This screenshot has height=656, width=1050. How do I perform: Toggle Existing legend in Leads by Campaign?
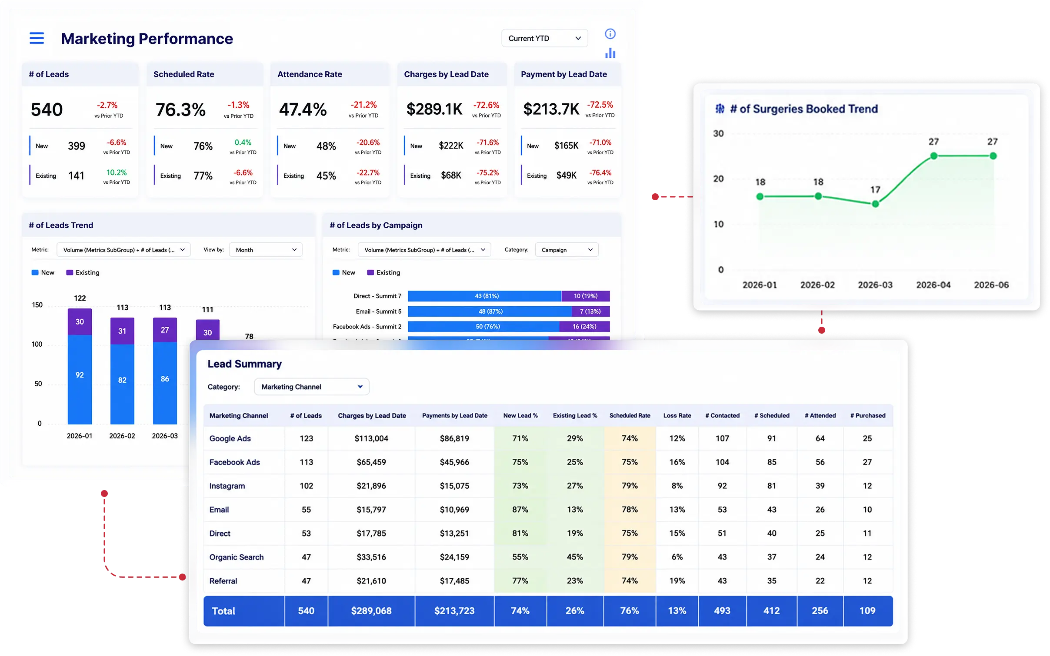click(x=383, y=272)
